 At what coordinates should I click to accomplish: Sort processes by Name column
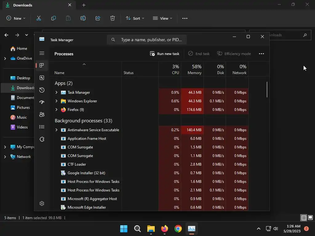pyautogui.click(x=86, y=69)
